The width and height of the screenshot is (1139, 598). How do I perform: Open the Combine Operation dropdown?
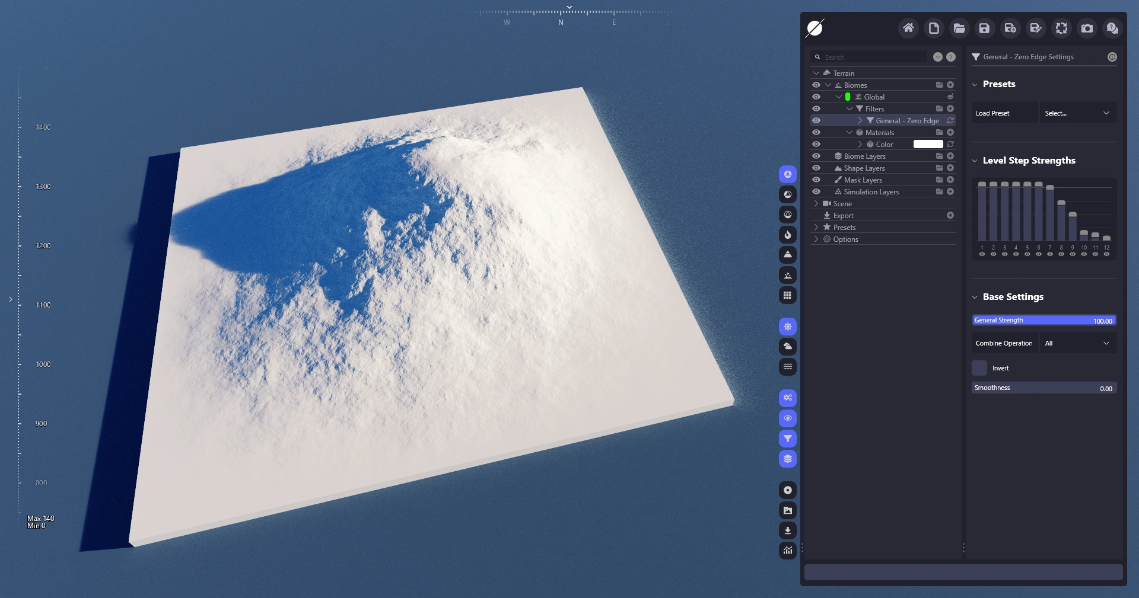click(1077, 343)
